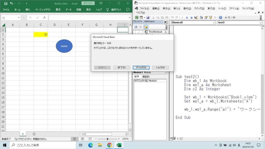Switch to Normal view in status bar

point(75,139)
